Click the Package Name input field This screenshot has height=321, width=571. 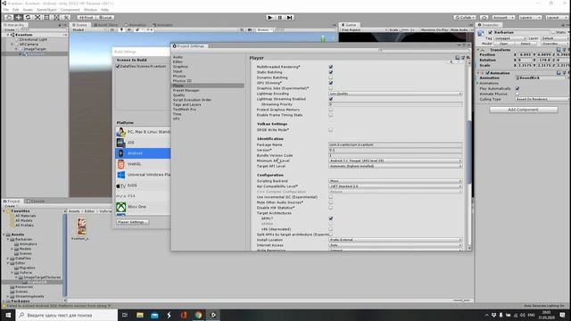pos(395,144)
